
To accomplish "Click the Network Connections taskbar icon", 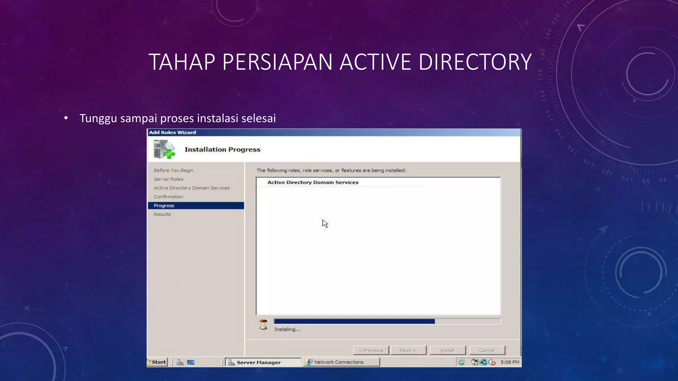I will 309,362.
